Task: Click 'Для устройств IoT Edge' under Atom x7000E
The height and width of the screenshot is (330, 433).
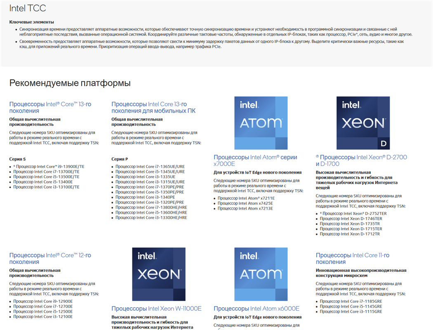Action: (x=258, y=172)
